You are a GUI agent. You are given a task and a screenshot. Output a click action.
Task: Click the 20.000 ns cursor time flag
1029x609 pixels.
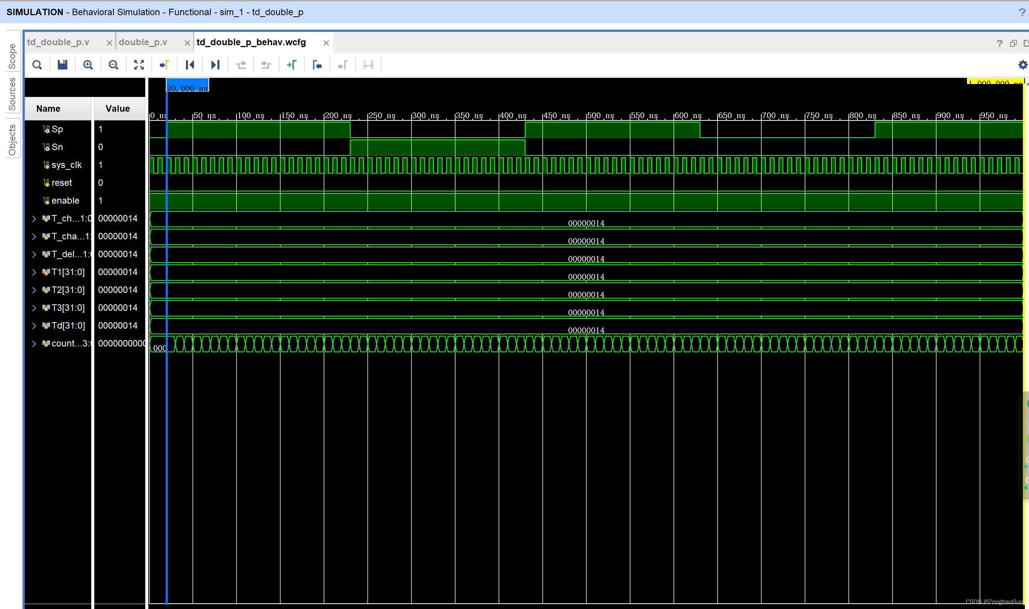[x=187, y=85]
